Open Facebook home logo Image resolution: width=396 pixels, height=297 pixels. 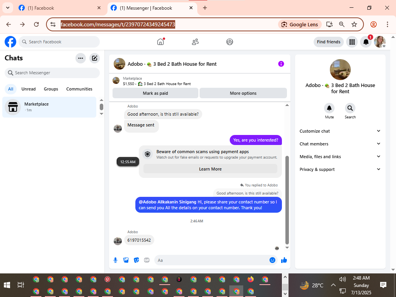10,42
